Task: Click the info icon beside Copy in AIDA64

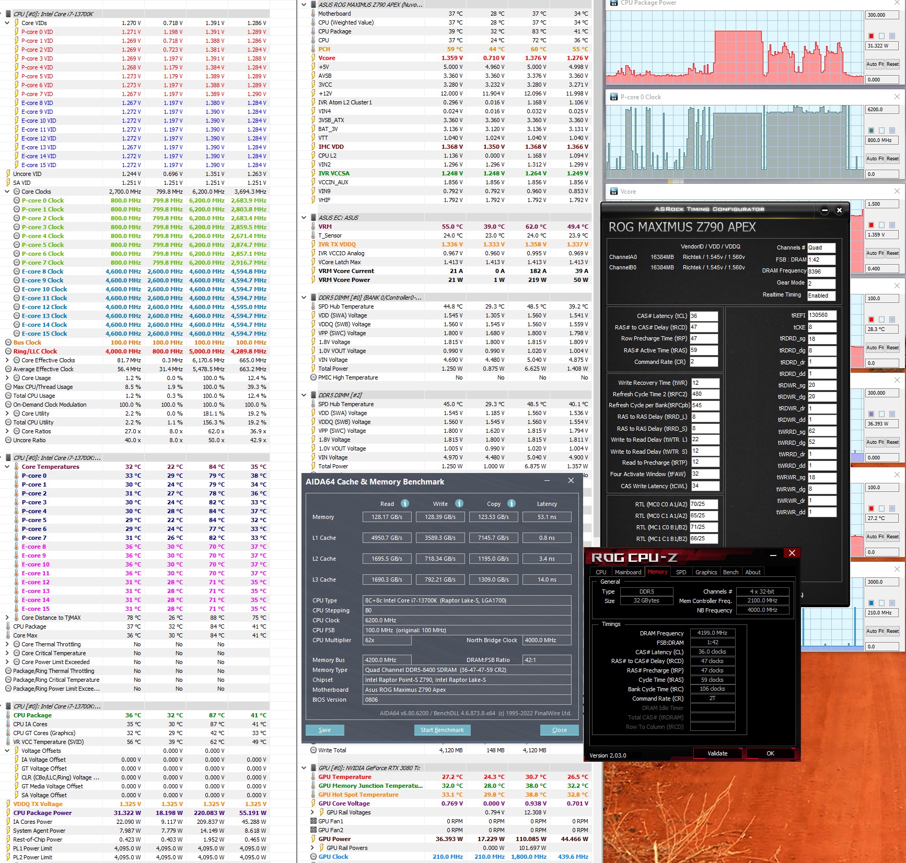Action: (512, 503)
